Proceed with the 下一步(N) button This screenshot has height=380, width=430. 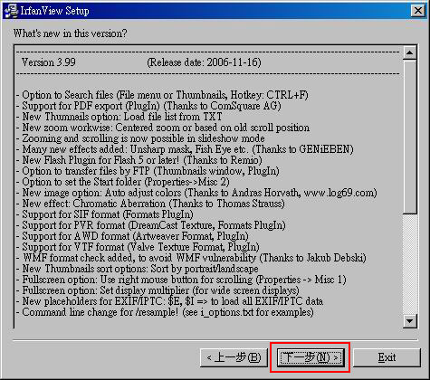[x=311, y=357]
